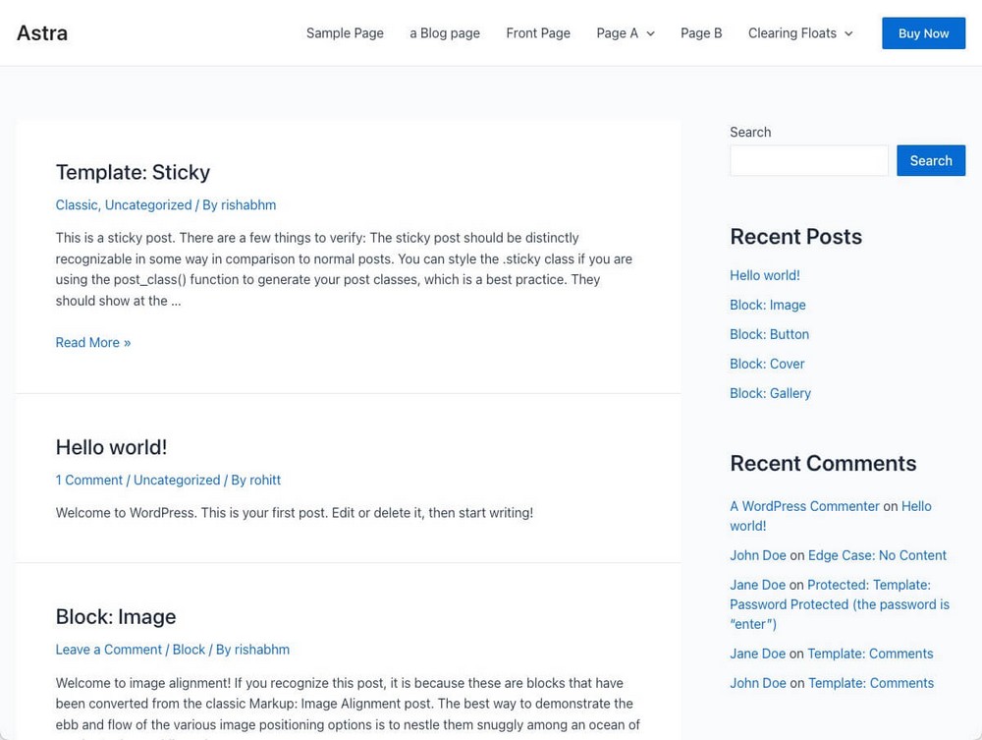The width and height of the screenshot is (982, 740).
Task: Open Jane Doe's Template: Comments link
Action: pyautogui.click(x=870, y=654)
